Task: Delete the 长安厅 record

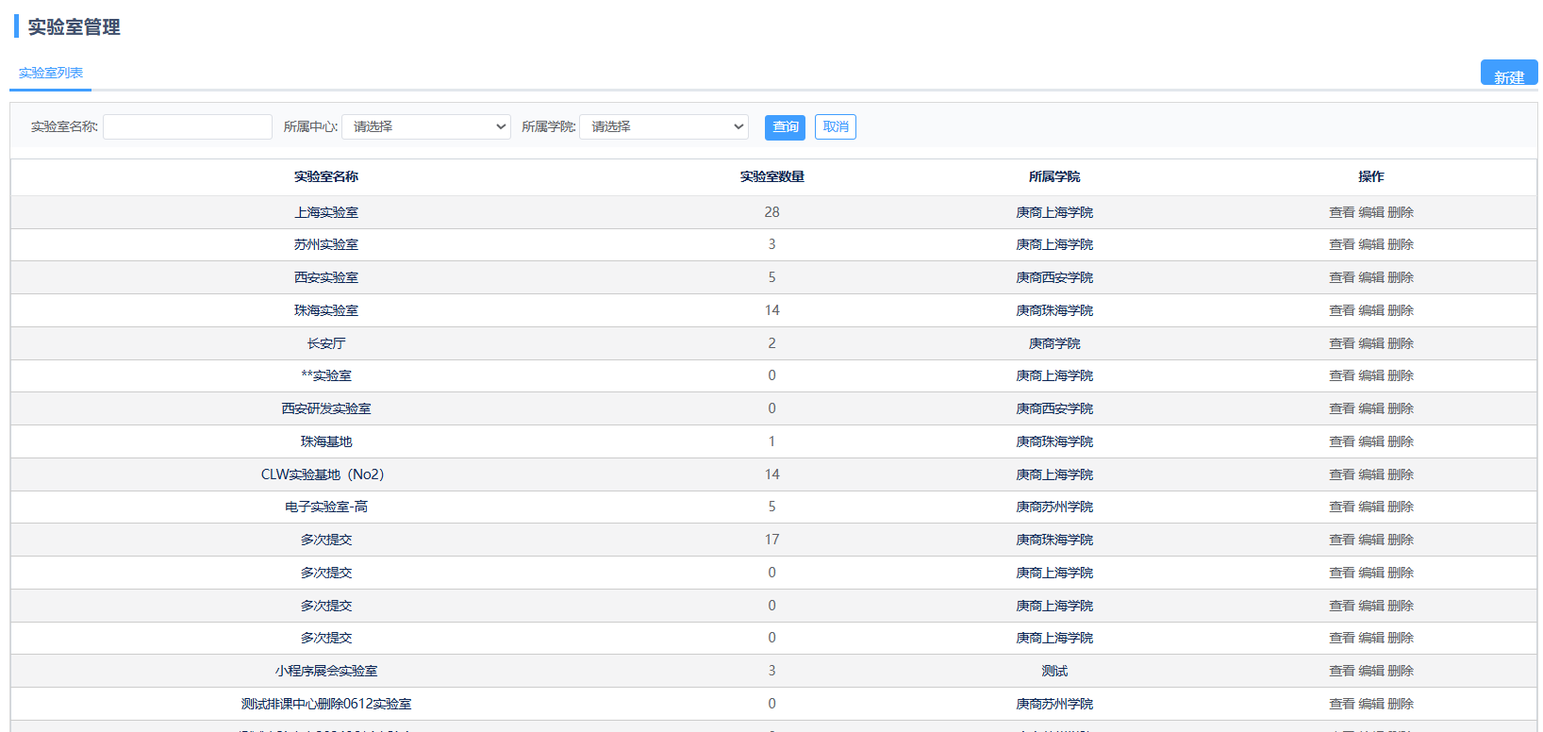Action: pos(1401,343)
